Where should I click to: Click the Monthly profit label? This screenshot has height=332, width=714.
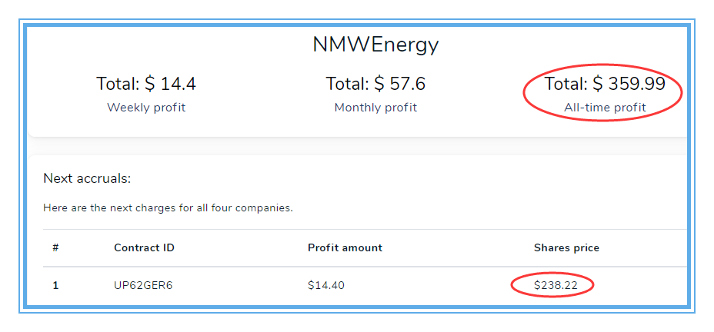click(375, 108)
